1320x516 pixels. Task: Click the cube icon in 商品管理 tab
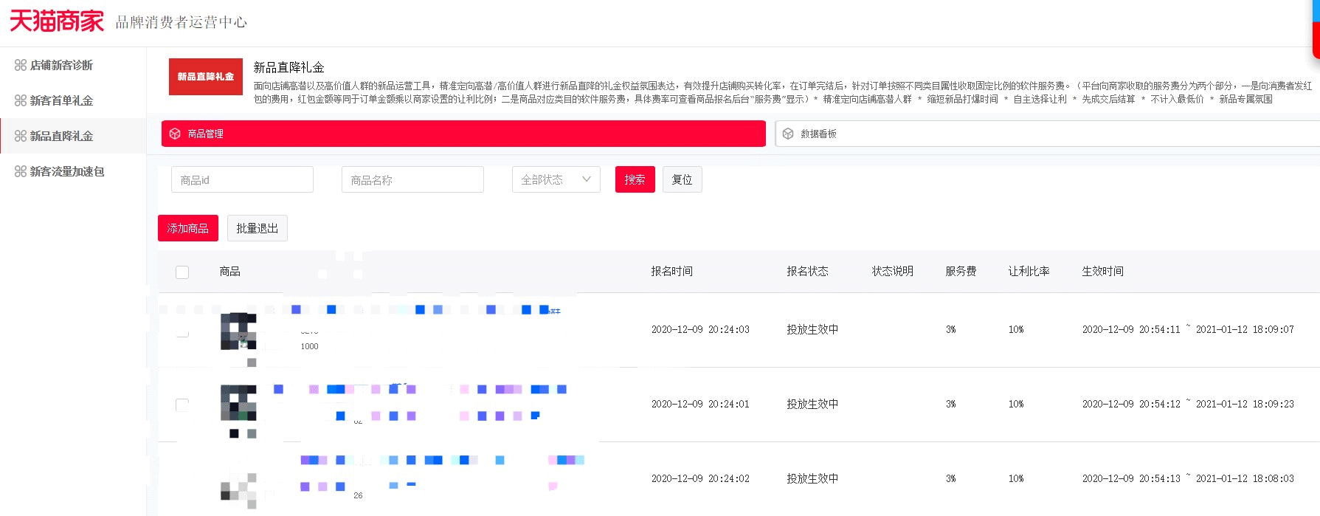click(x=175, y=134)
